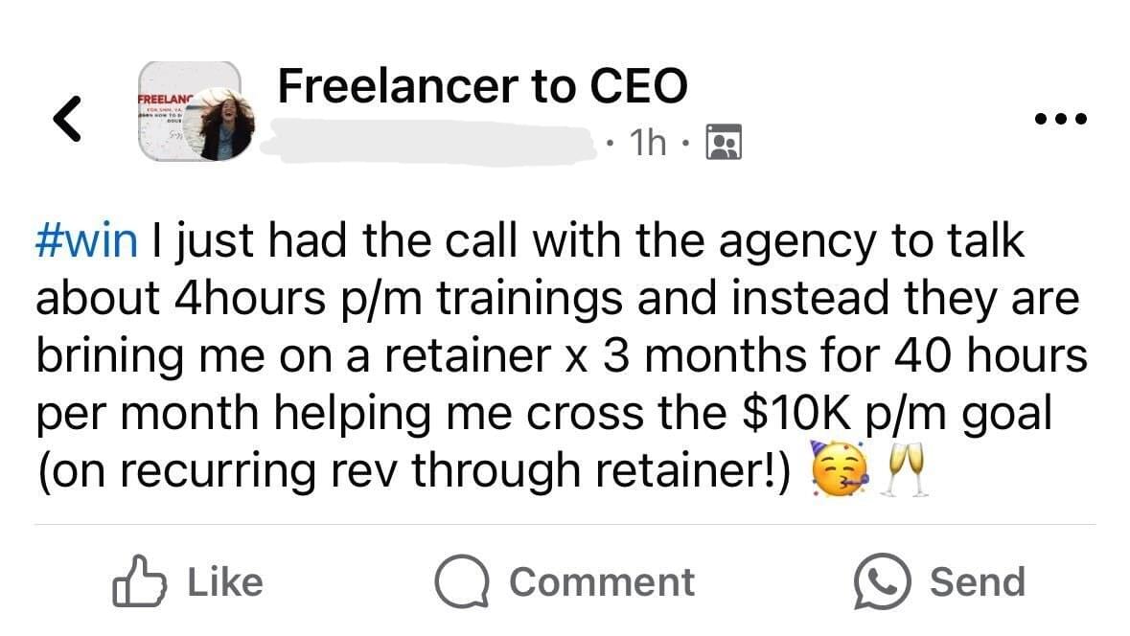Image resolution: width=1130 pixels, height=636 pixels.
Task: Tap "(on recurring rev through retainer!)" text
Action: (x=414, y=471)
